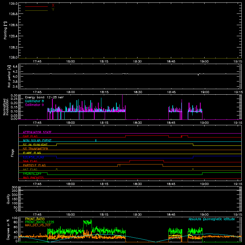Click the 129.0 tick on Pointing axis
The height and width of the screenshot is (245, 245).
coord(13,3)
